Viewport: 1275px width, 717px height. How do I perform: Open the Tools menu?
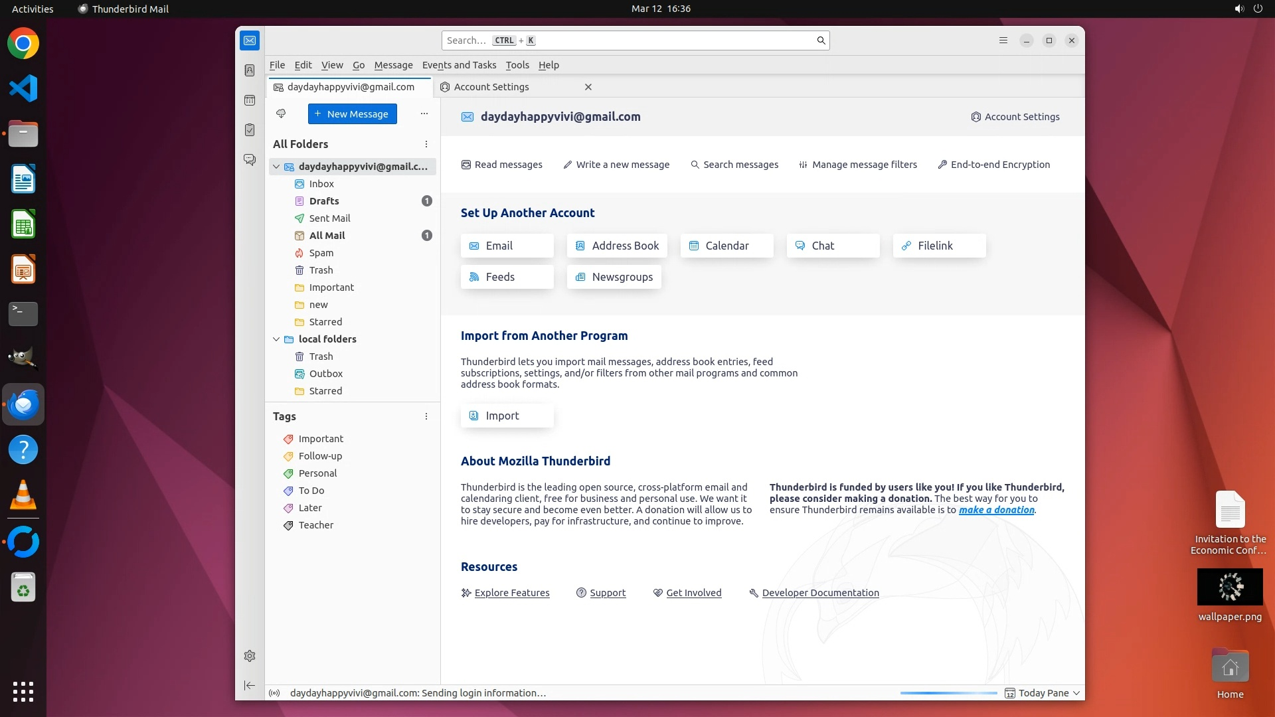click(517, 65)
